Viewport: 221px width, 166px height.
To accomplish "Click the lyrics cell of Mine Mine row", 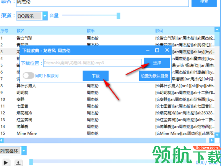I will [x=185, y=133].
